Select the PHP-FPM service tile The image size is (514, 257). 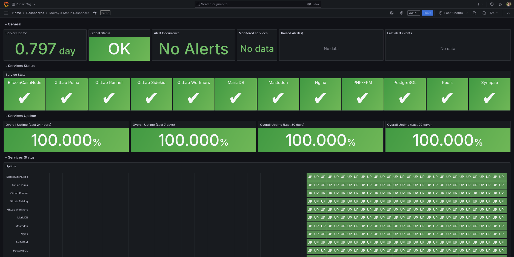[363, 94]
